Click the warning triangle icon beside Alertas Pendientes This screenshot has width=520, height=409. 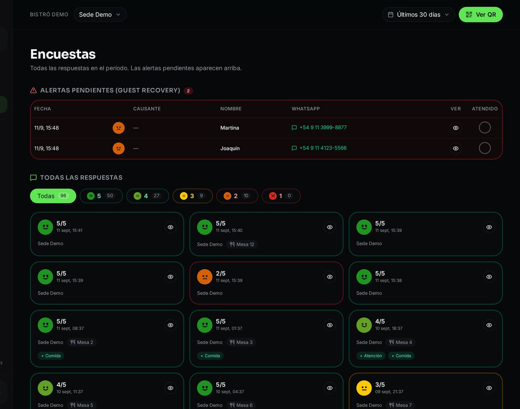tap(33, 90)
